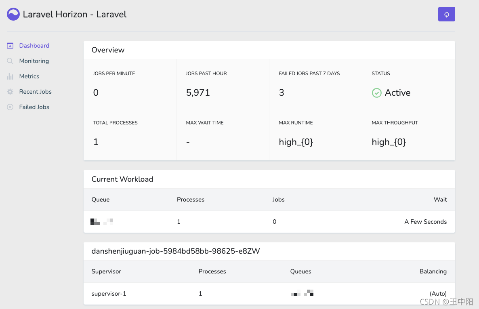View the Recent Jobs list

tap(35, 92)
